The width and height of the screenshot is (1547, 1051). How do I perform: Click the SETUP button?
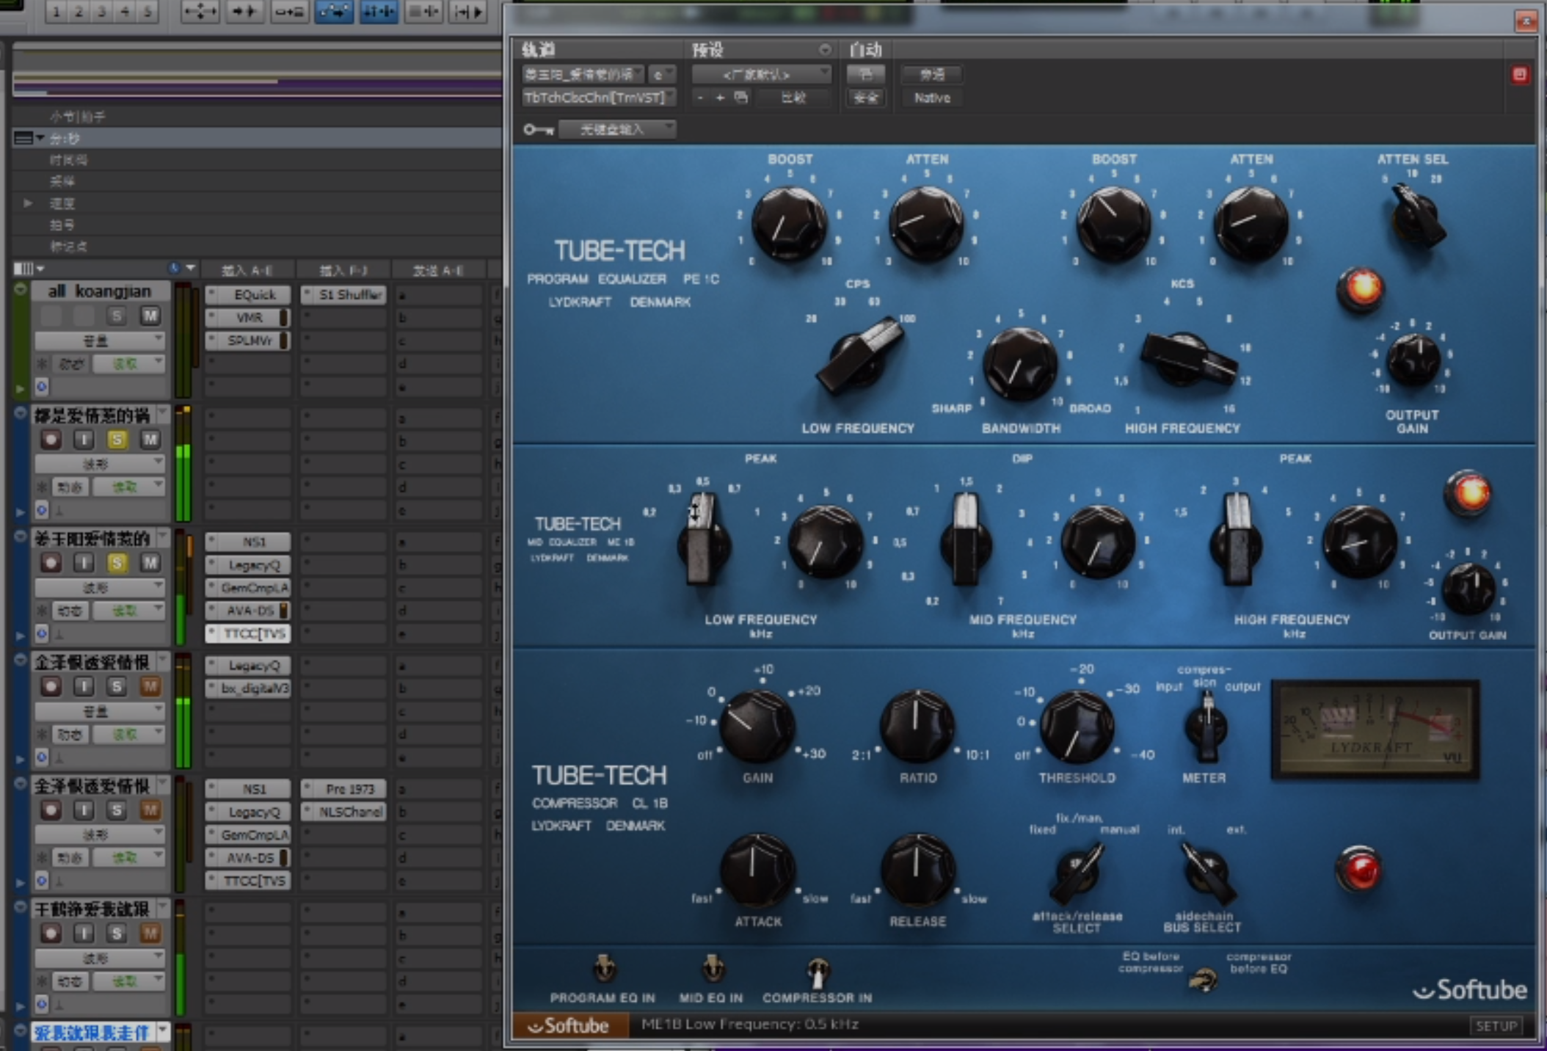click(1496, 1025)
